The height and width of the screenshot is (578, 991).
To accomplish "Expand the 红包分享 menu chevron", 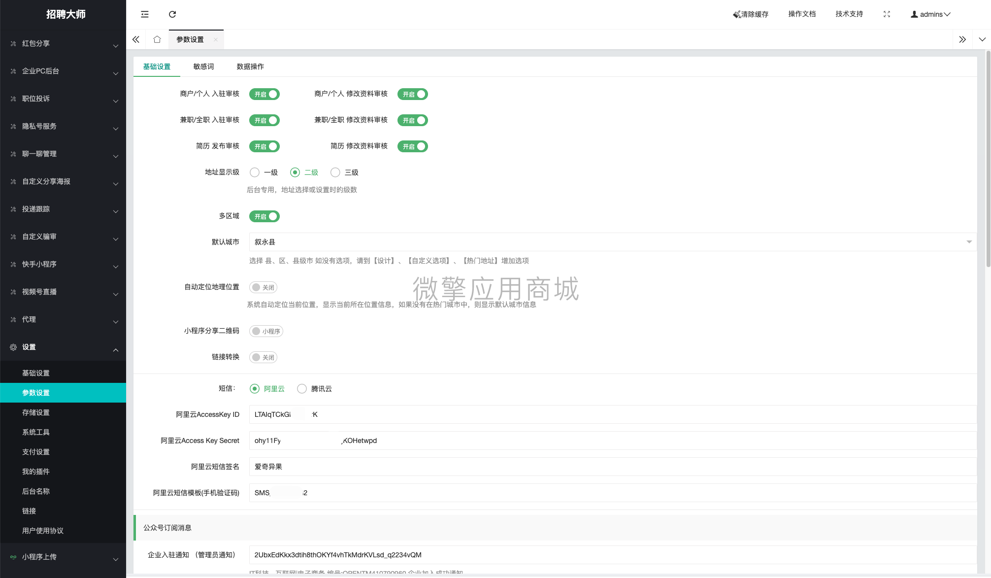I will coord(116,46).
